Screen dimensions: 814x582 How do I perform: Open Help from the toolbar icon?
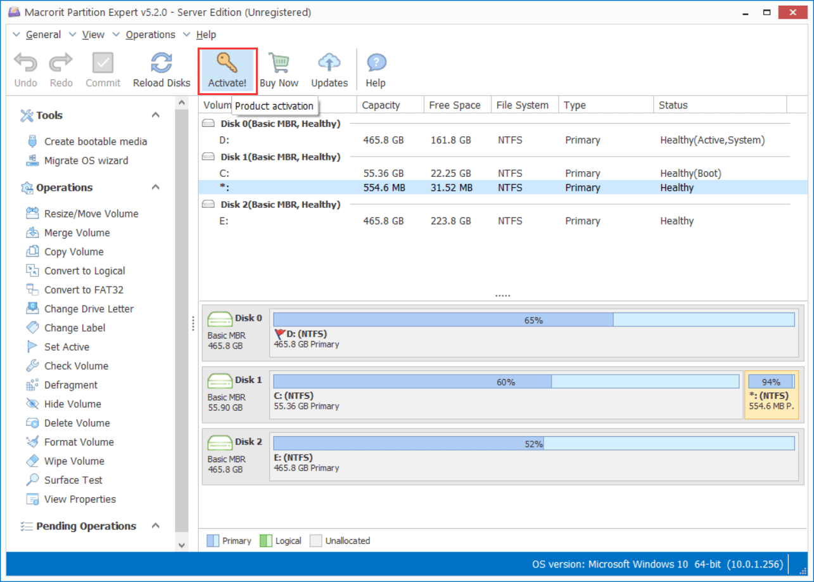coord(376,63)
